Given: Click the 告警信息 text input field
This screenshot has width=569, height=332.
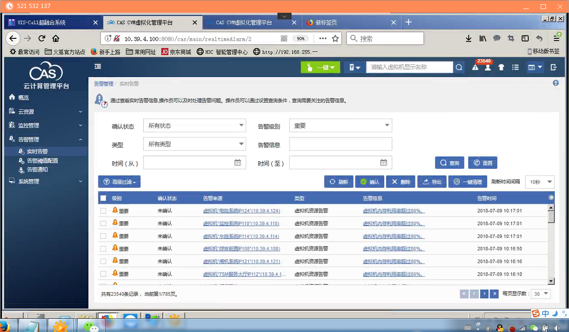Looking at the screenshot, I should coord(340,144).
